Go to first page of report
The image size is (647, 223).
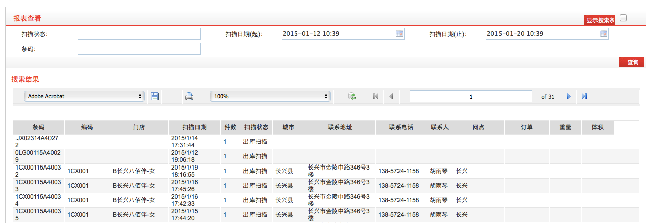click(375, 96)
